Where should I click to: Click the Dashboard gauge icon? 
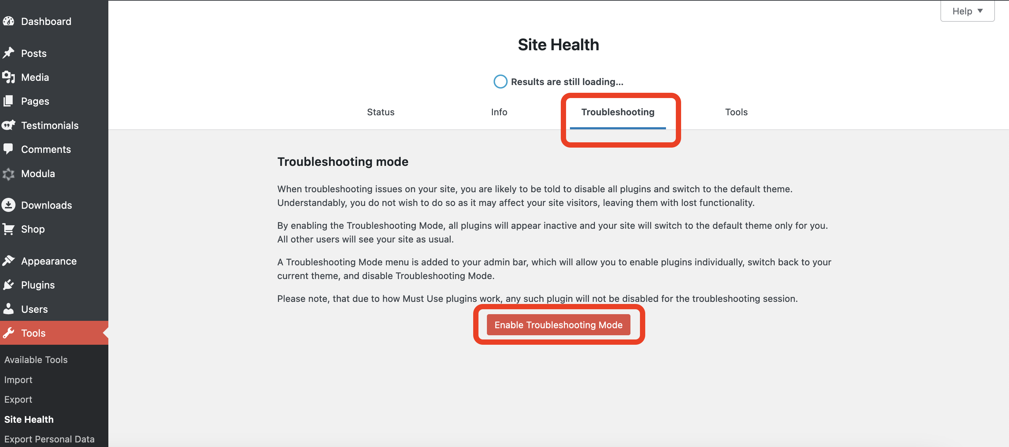8,21
